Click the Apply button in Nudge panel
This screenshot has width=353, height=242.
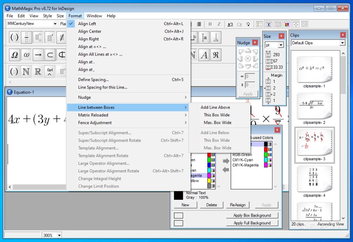248,94
